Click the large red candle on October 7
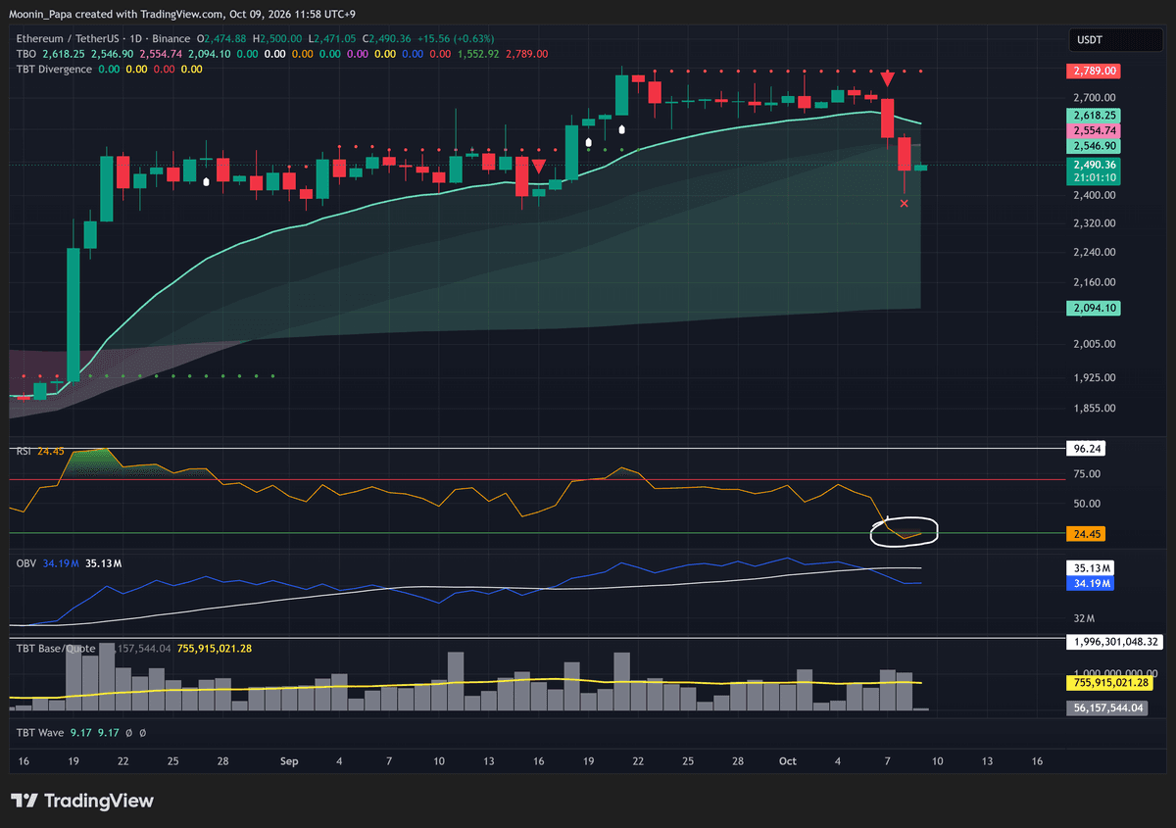Viewport: 1176px width, 828px height. click(x=888, y=118)
